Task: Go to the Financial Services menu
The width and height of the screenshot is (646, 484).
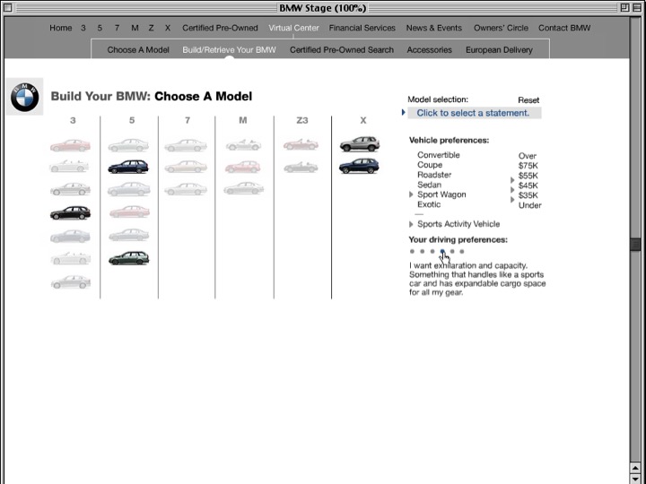Action: coord(362,28)
